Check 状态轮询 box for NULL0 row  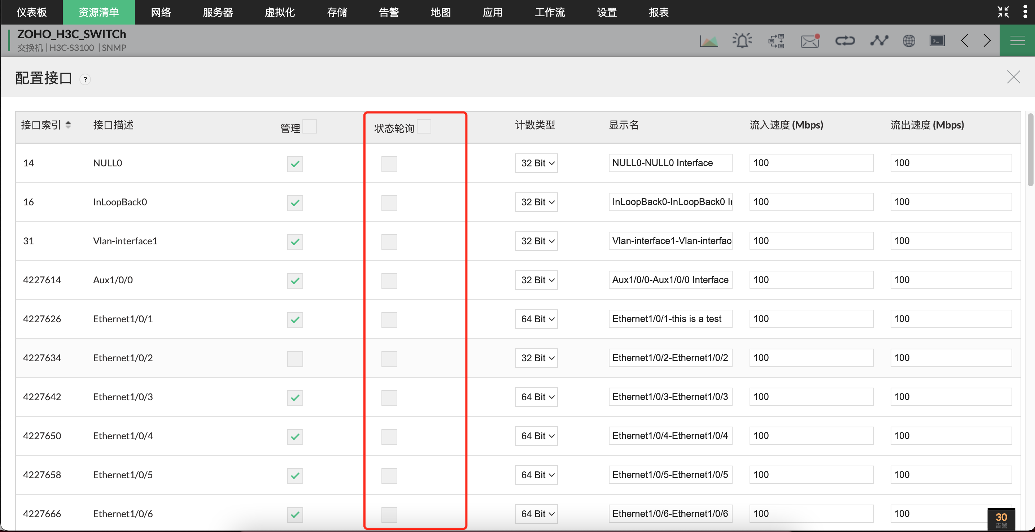389,164
